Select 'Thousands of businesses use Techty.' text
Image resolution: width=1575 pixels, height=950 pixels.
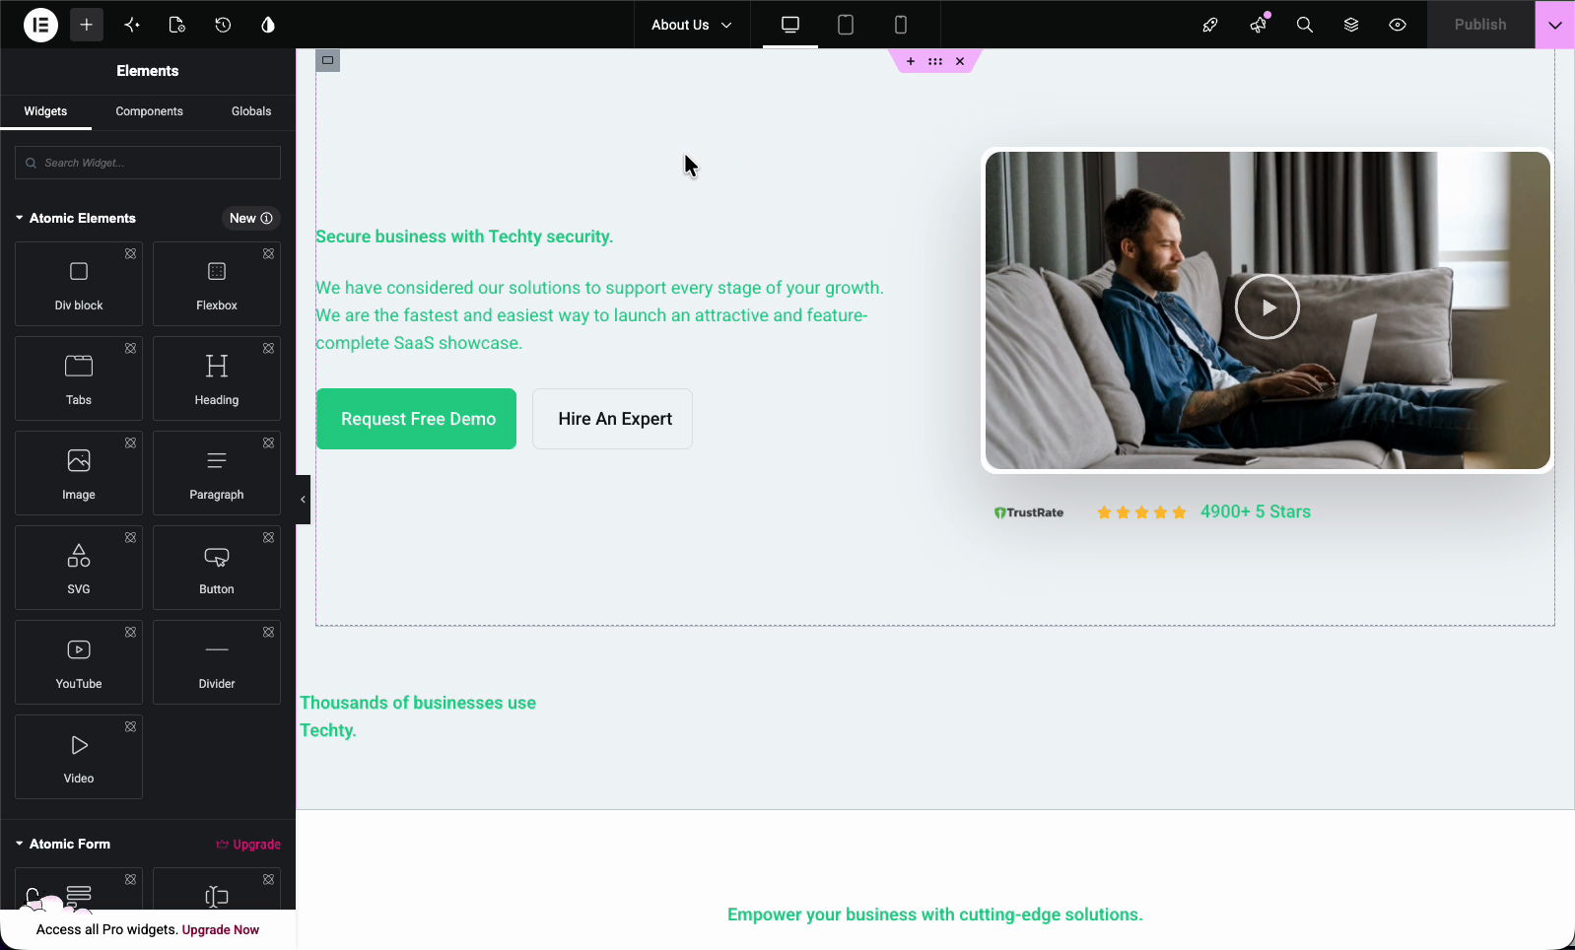pos(418,716)
